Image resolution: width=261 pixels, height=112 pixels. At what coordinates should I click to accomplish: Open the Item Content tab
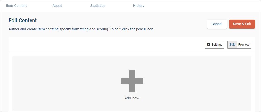[x=16, y=6]
